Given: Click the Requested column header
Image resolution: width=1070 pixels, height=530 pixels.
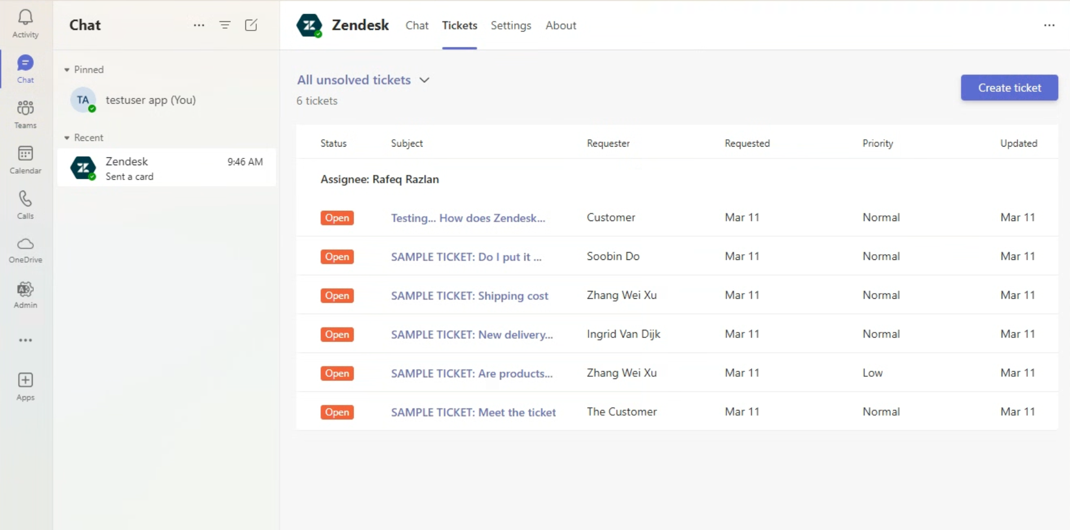Looking at the screenshot, I should pyautogui.click(x=747, y=143).
